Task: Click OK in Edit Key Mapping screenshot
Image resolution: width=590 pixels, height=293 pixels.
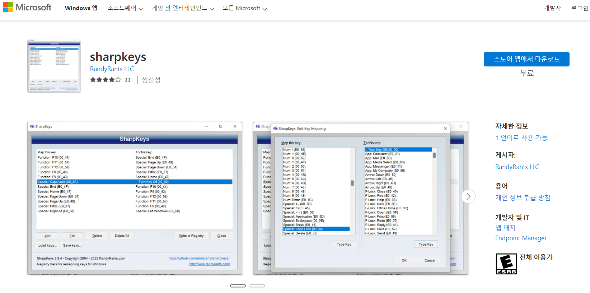Action: tap(404, 260)
